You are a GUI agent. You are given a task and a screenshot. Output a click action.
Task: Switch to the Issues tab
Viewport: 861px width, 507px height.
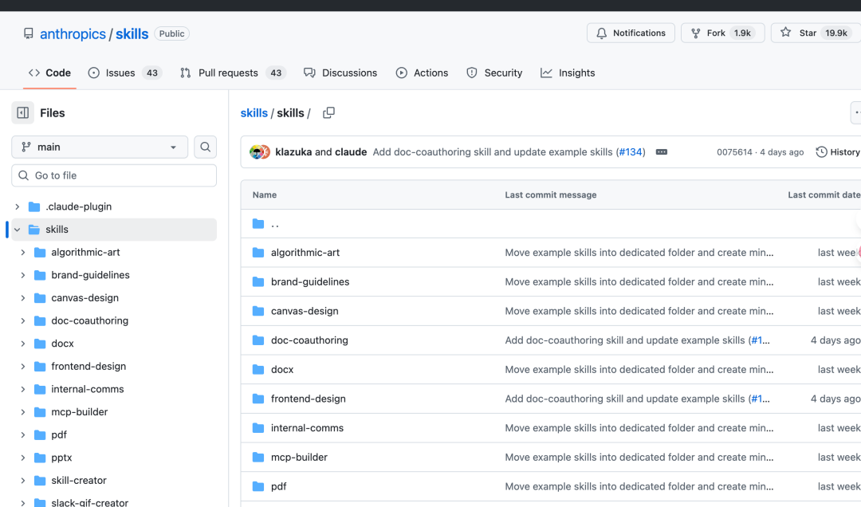click(x=120, y=73)
